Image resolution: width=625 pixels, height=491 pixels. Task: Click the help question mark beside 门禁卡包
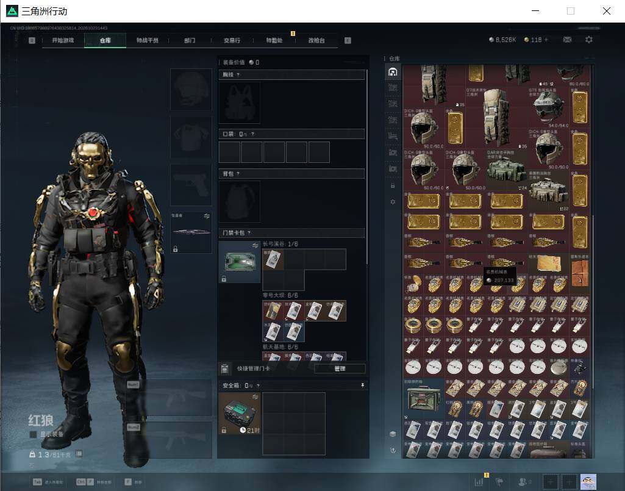coord(249,232)
